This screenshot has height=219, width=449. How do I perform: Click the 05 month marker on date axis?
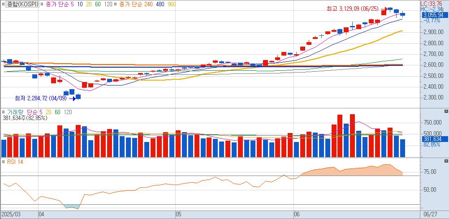tap(179, 214)
